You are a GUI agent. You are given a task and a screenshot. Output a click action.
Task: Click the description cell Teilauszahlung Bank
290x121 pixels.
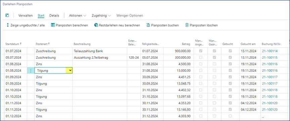88,51
